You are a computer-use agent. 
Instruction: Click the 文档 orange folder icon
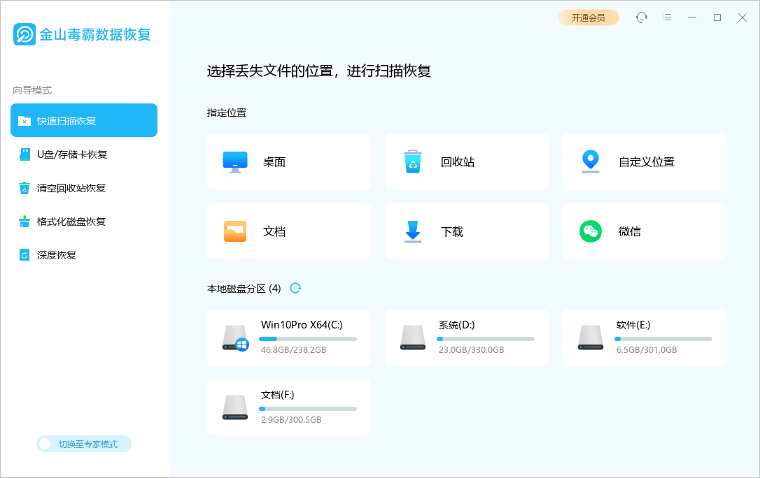[235, 231]
